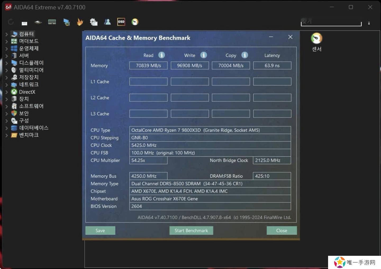Click the memory module toolbar icon
Image resolution: width=381 pixels, height=269 pixels.
point(52,22)
